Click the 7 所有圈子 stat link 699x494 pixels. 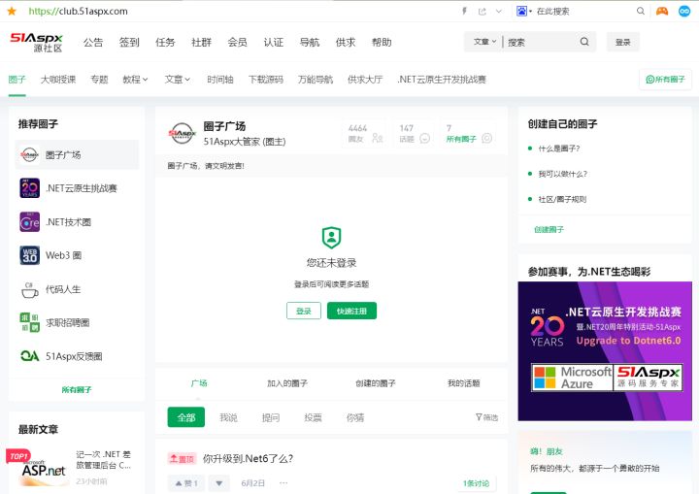468,133
